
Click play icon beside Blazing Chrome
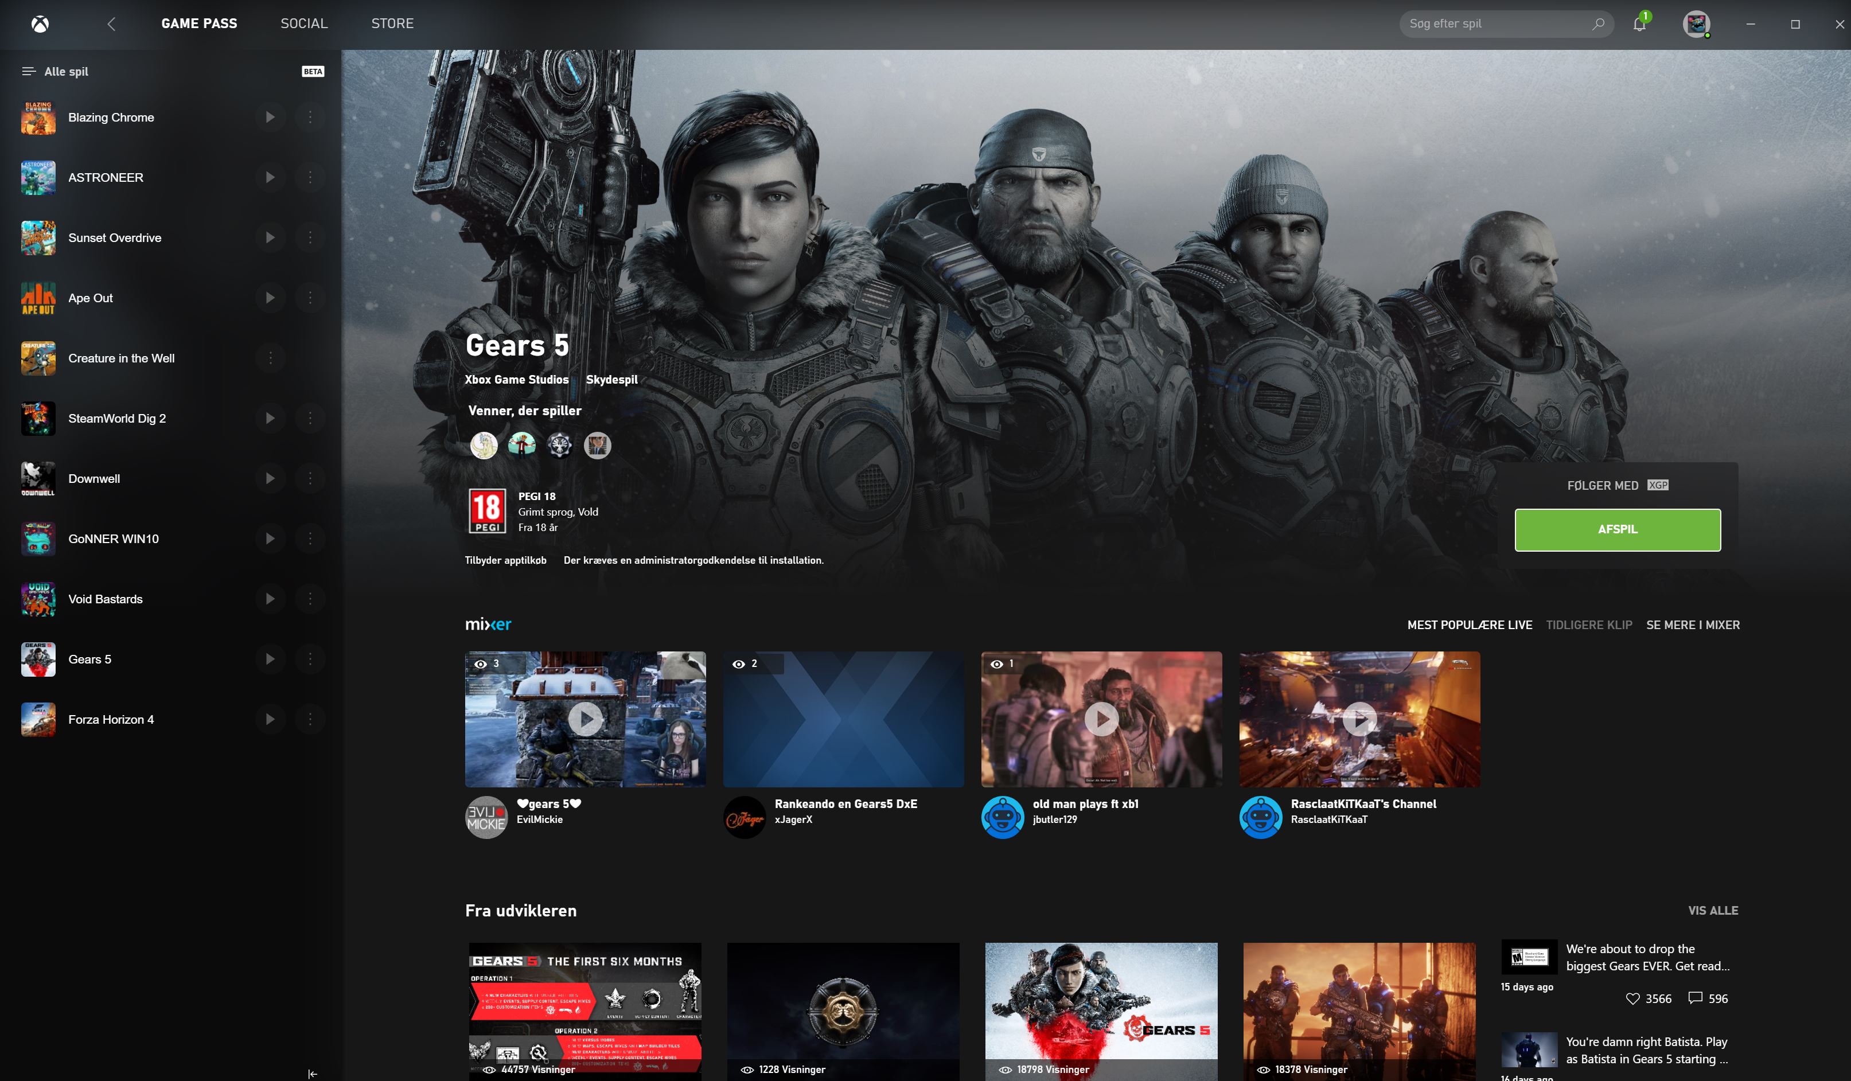tap(270, 118)
